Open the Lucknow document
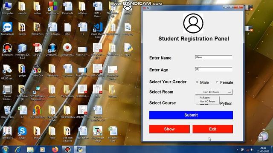This screenshot has width=273, height=153. [67, 70]
